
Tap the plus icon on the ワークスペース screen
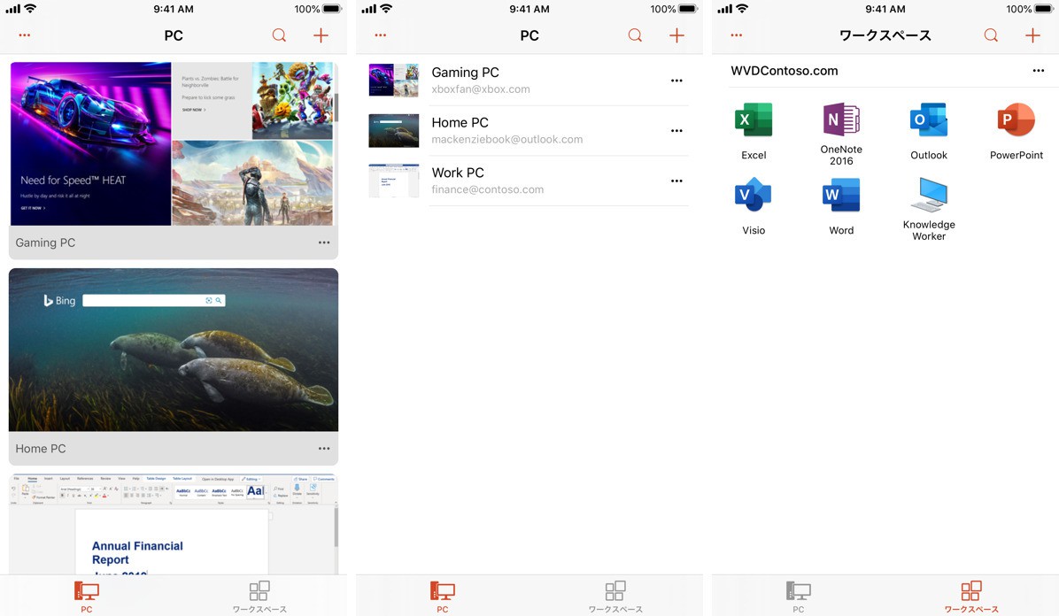pyautogui.click(x=1032, y=35)
